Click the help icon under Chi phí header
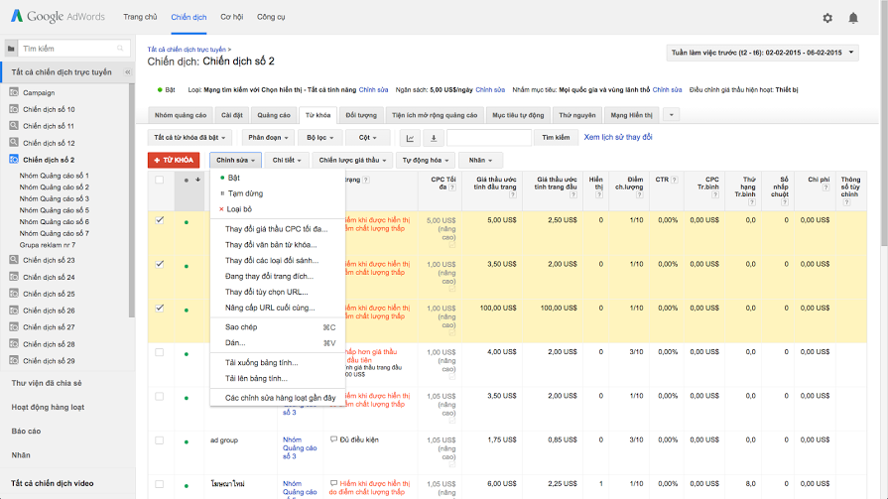This screenshot has width=888, height=499. (x=825, y=187)
